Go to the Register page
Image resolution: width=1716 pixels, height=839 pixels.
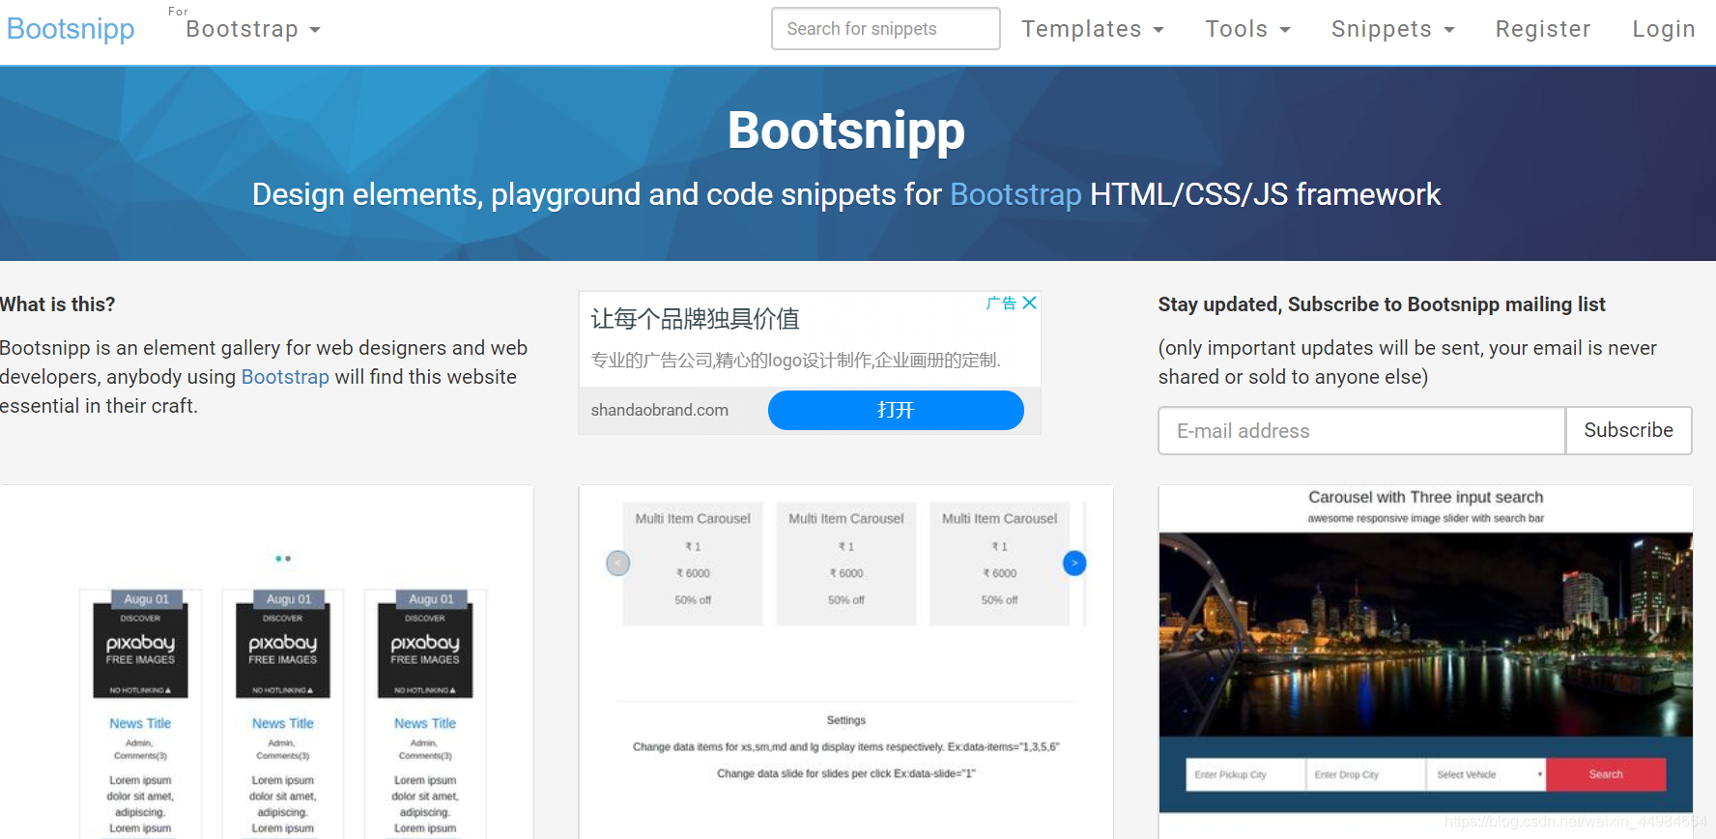click(1543, 29)
